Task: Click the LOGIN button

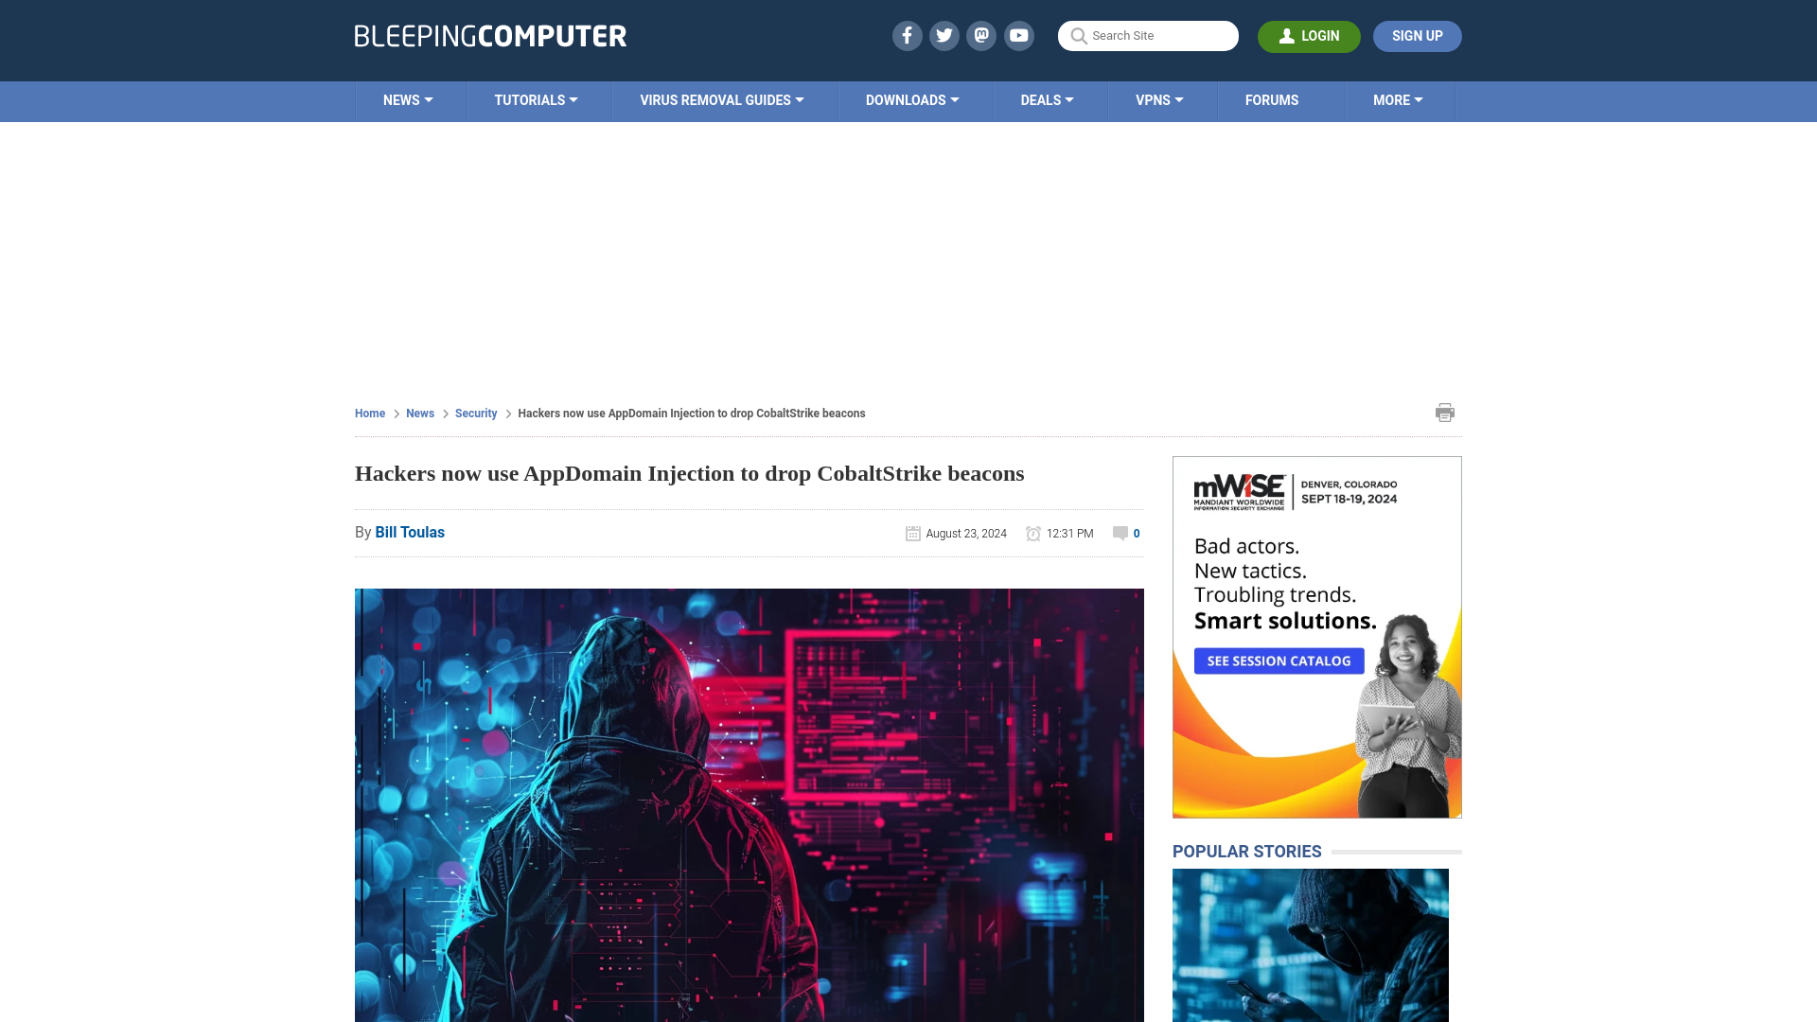Action: (x=1309, y=36)
